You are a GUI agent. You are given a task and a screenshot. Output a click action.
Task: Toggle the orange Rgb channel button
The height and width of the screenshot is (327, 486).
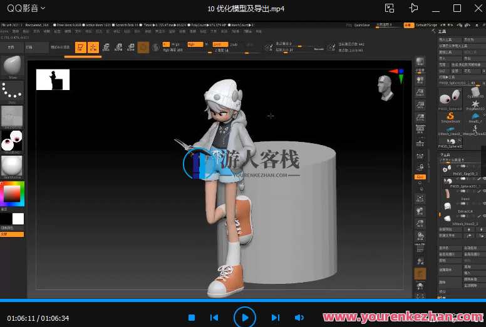tap(195, 44)
